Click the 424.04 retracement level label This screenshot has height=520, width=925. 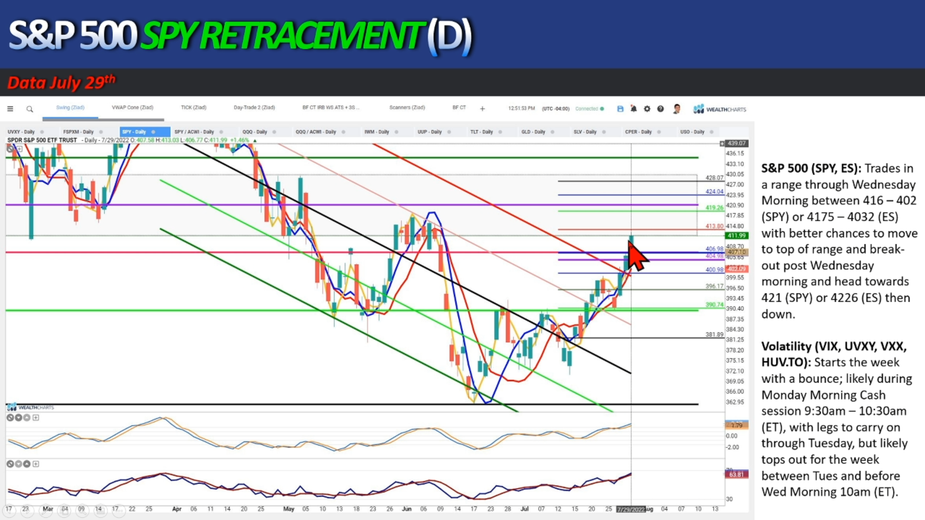(x=714, y=192)
